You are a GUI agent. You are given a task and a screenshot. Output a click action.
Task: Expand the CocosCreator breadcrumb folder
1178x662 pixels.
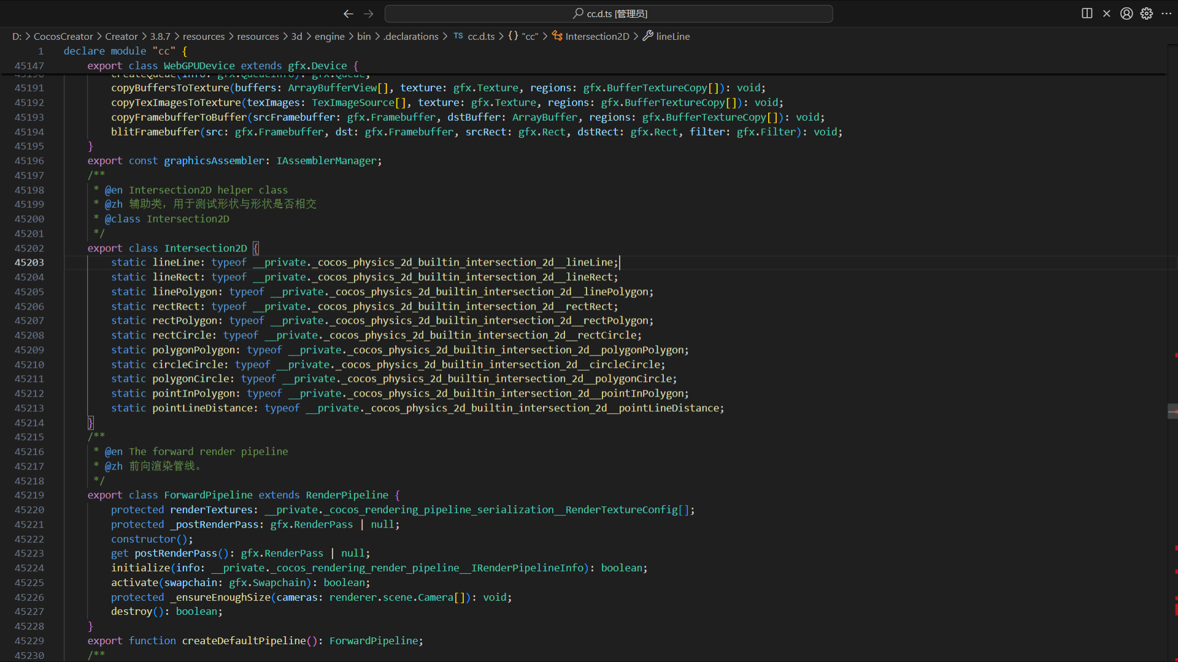click(63, 36)
